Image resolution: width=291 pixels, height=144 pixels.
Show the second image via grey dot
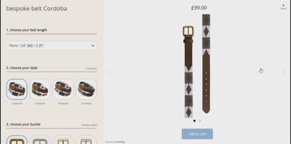tap(200, 121)
